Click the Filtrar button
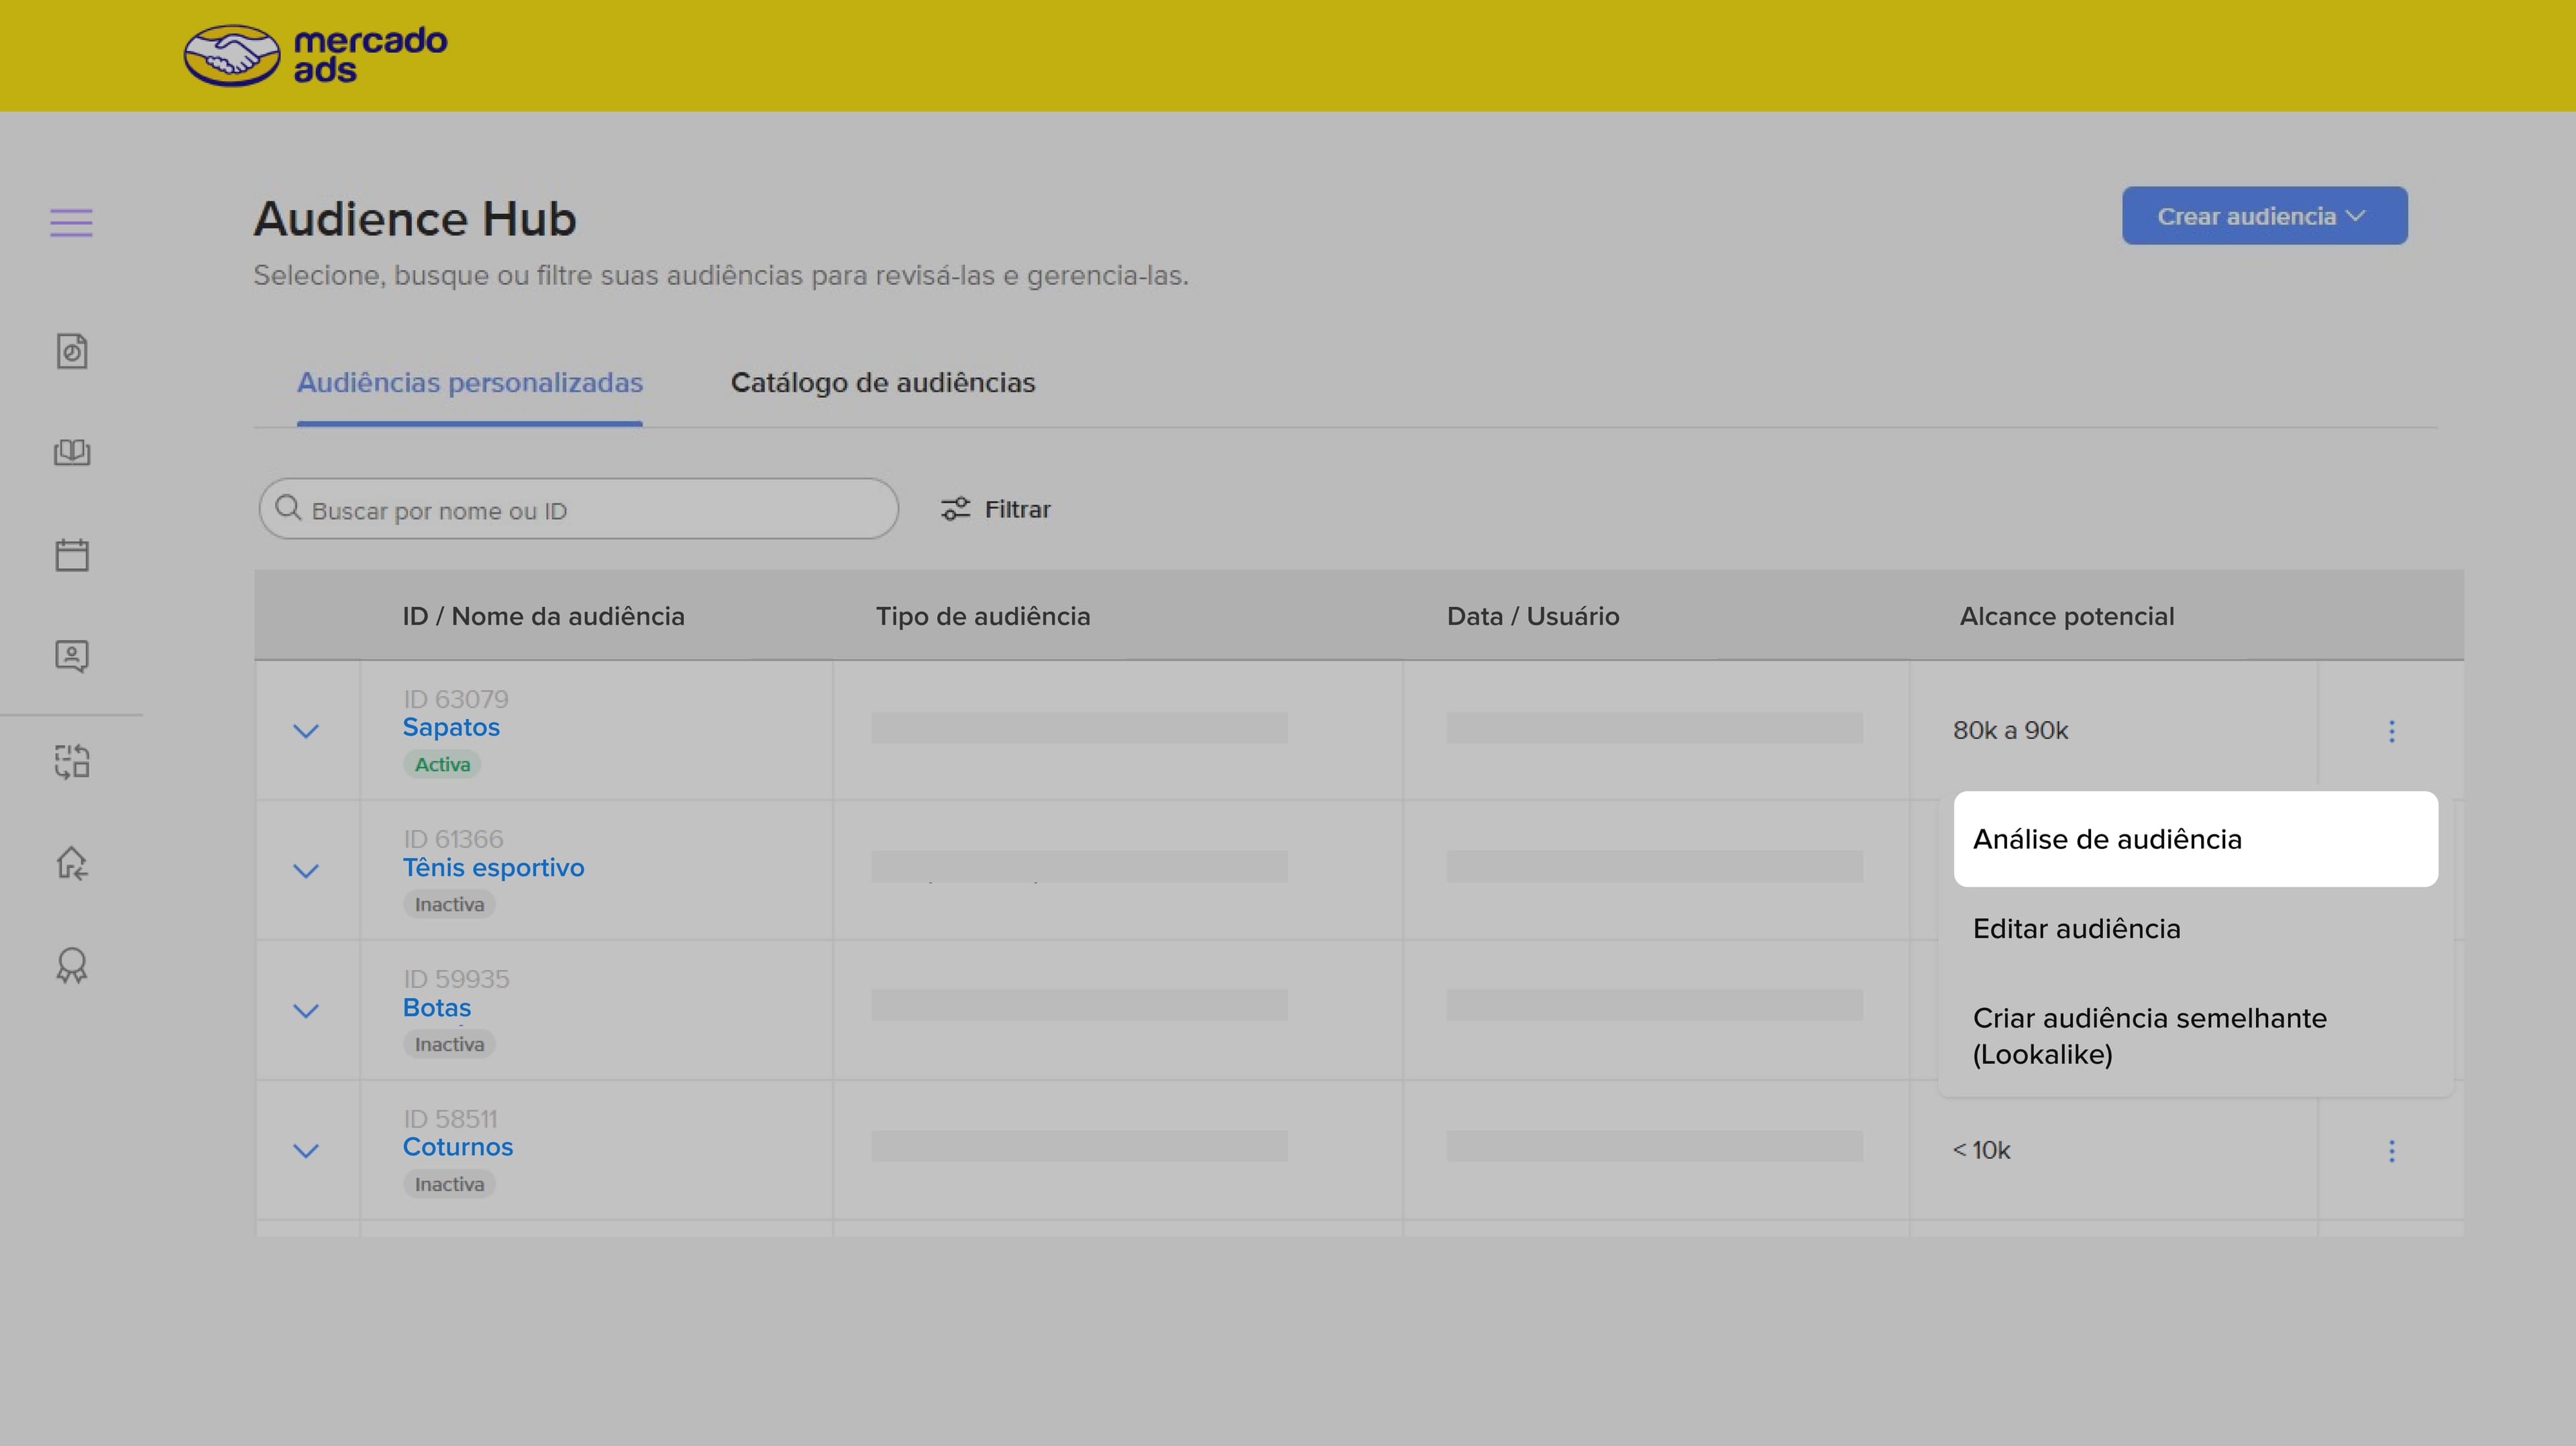 point(996,509)
